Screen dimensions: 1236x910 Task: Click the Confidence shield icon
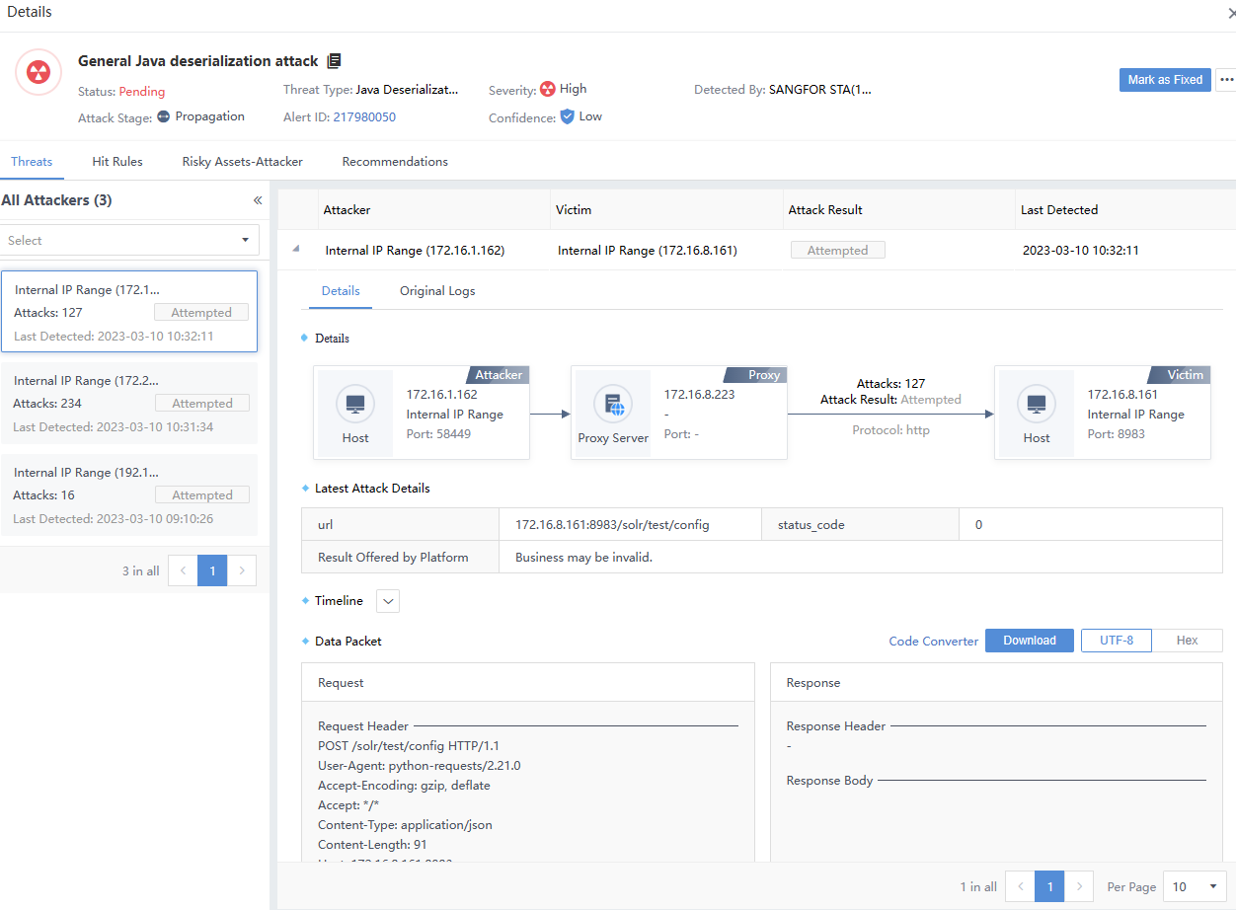point(567,116)
